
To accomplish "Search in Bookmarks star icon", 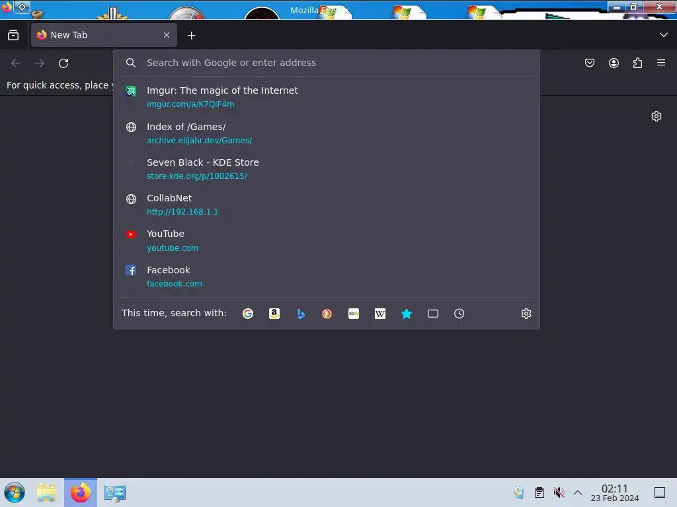I will 407,314.
